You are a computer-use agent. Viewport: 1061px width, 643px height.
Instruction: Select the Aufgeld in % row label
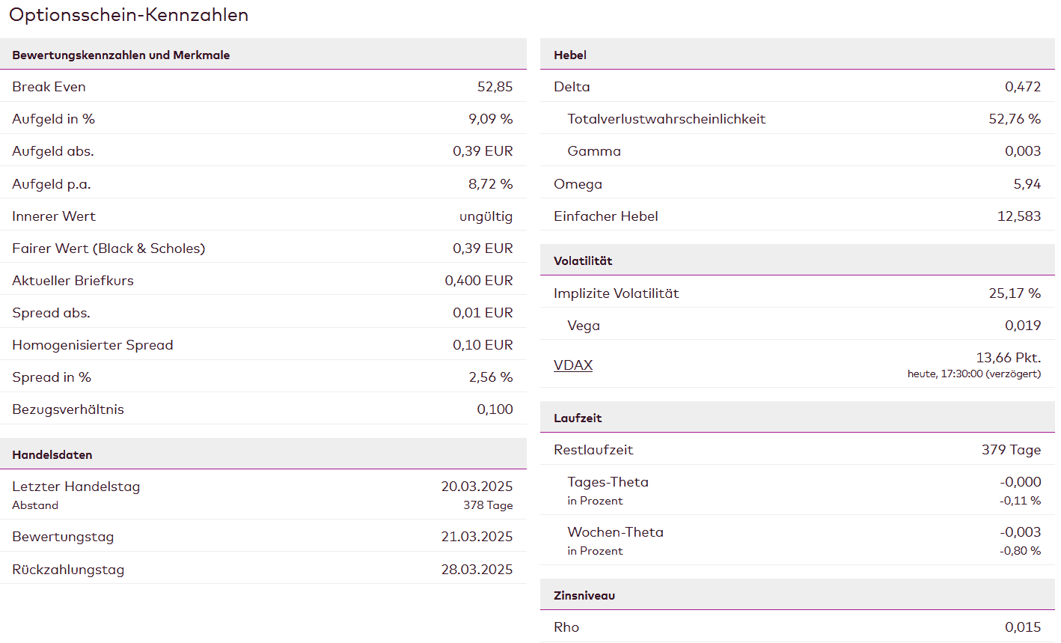click(53, 119)
